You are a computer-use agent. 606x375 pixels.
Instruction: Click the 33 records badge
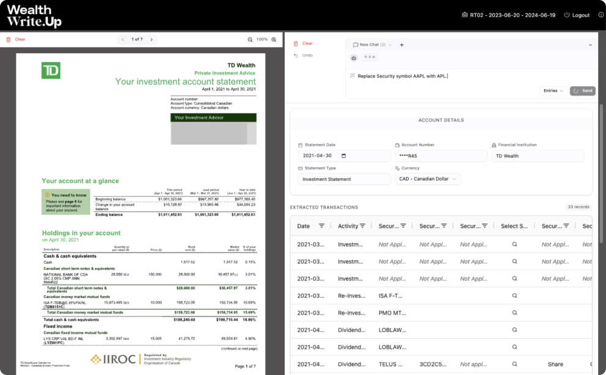578,207
